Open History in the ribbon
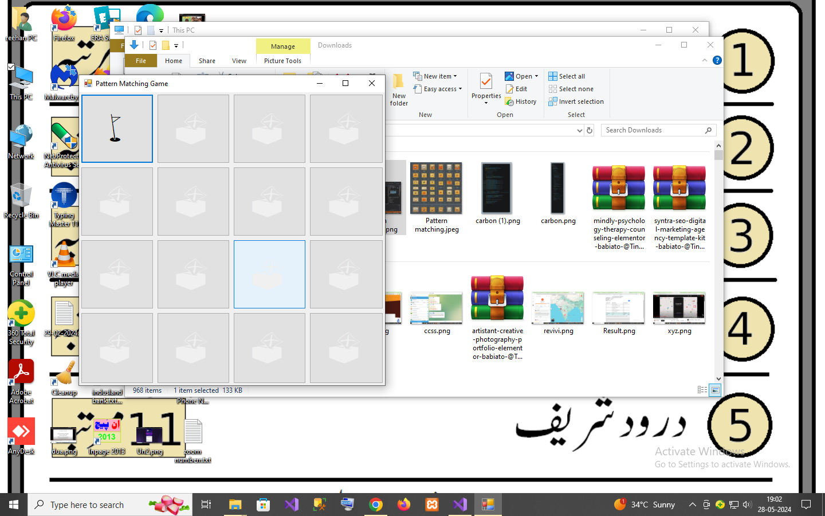 [521, 101]
